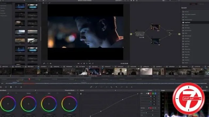Viewport: 209px width, 117px height.
Task: Click the gallery still scrollbar
Action: (x=40, y=34)
